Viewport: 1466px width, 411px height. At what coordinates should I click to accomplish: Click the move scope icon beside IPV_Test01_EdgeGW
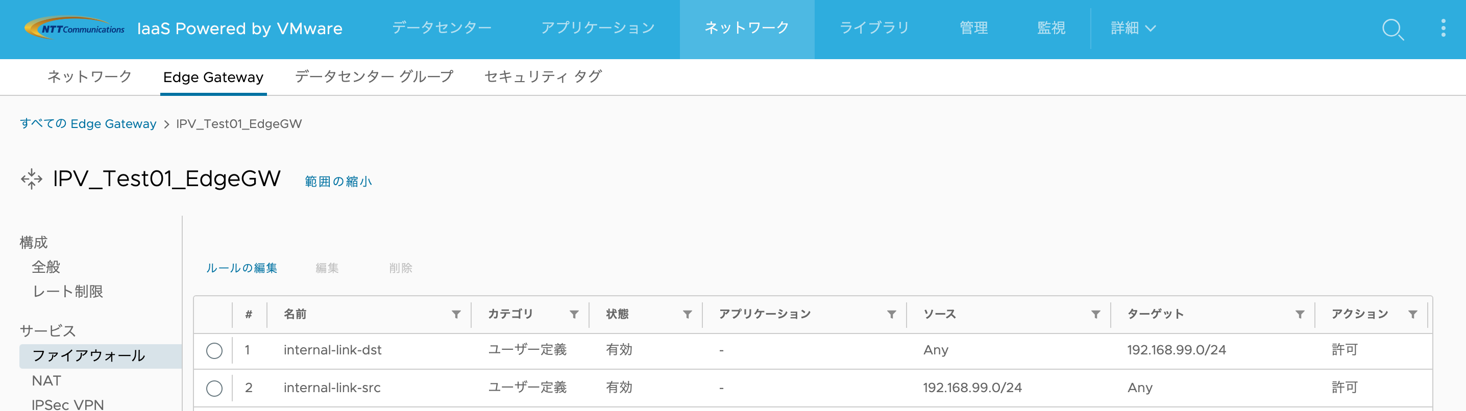coord(33,178)
